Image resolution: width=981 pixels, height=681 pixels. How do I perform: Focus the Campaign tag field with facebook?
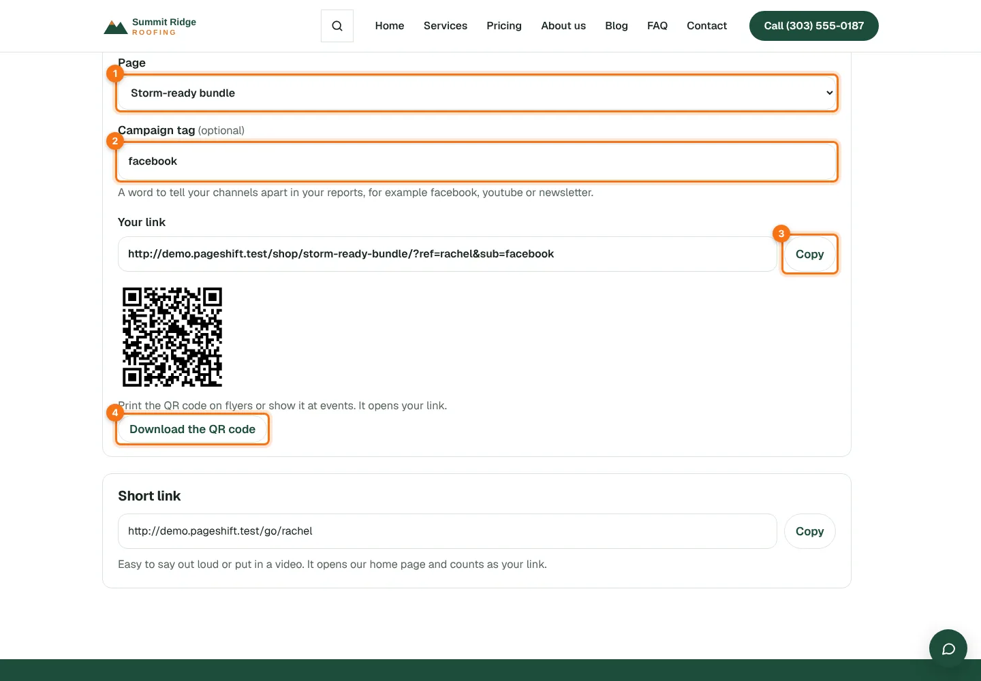(477, 161)
